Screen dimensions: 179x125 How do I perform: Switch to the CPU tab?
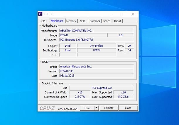44,21
